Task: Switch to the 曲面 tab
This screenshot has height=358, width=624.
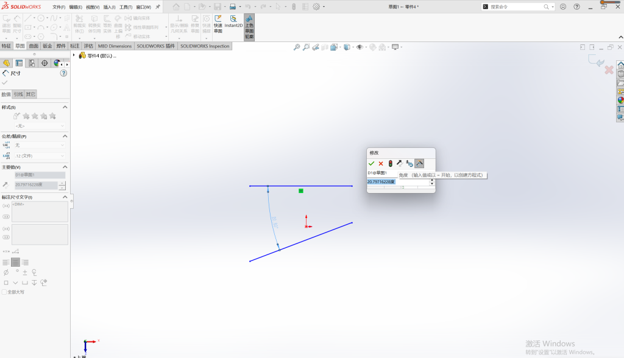Action: tap(34, 46)
